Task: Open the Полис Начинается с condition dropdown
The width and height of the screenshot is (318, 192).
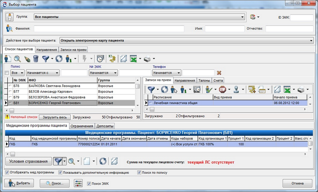Action: [x=42, y=73]
